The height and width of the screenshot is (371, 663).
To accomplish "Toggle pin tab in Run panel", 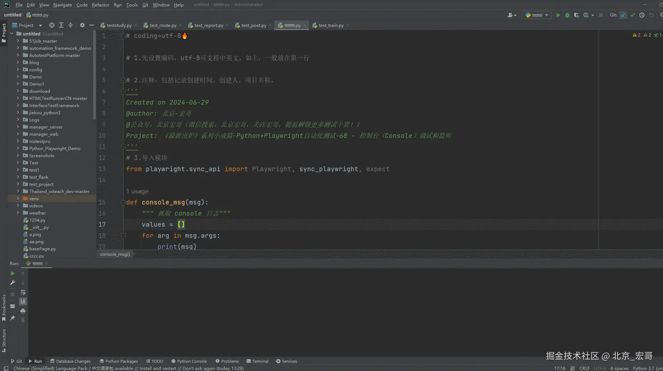I will (13, 318).
